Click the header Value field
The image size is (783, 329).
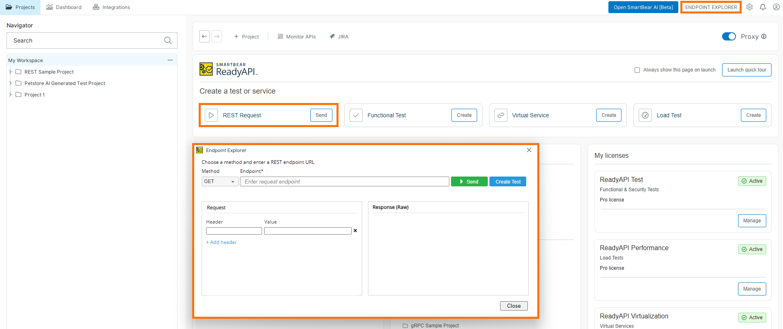tap(308, 231)
